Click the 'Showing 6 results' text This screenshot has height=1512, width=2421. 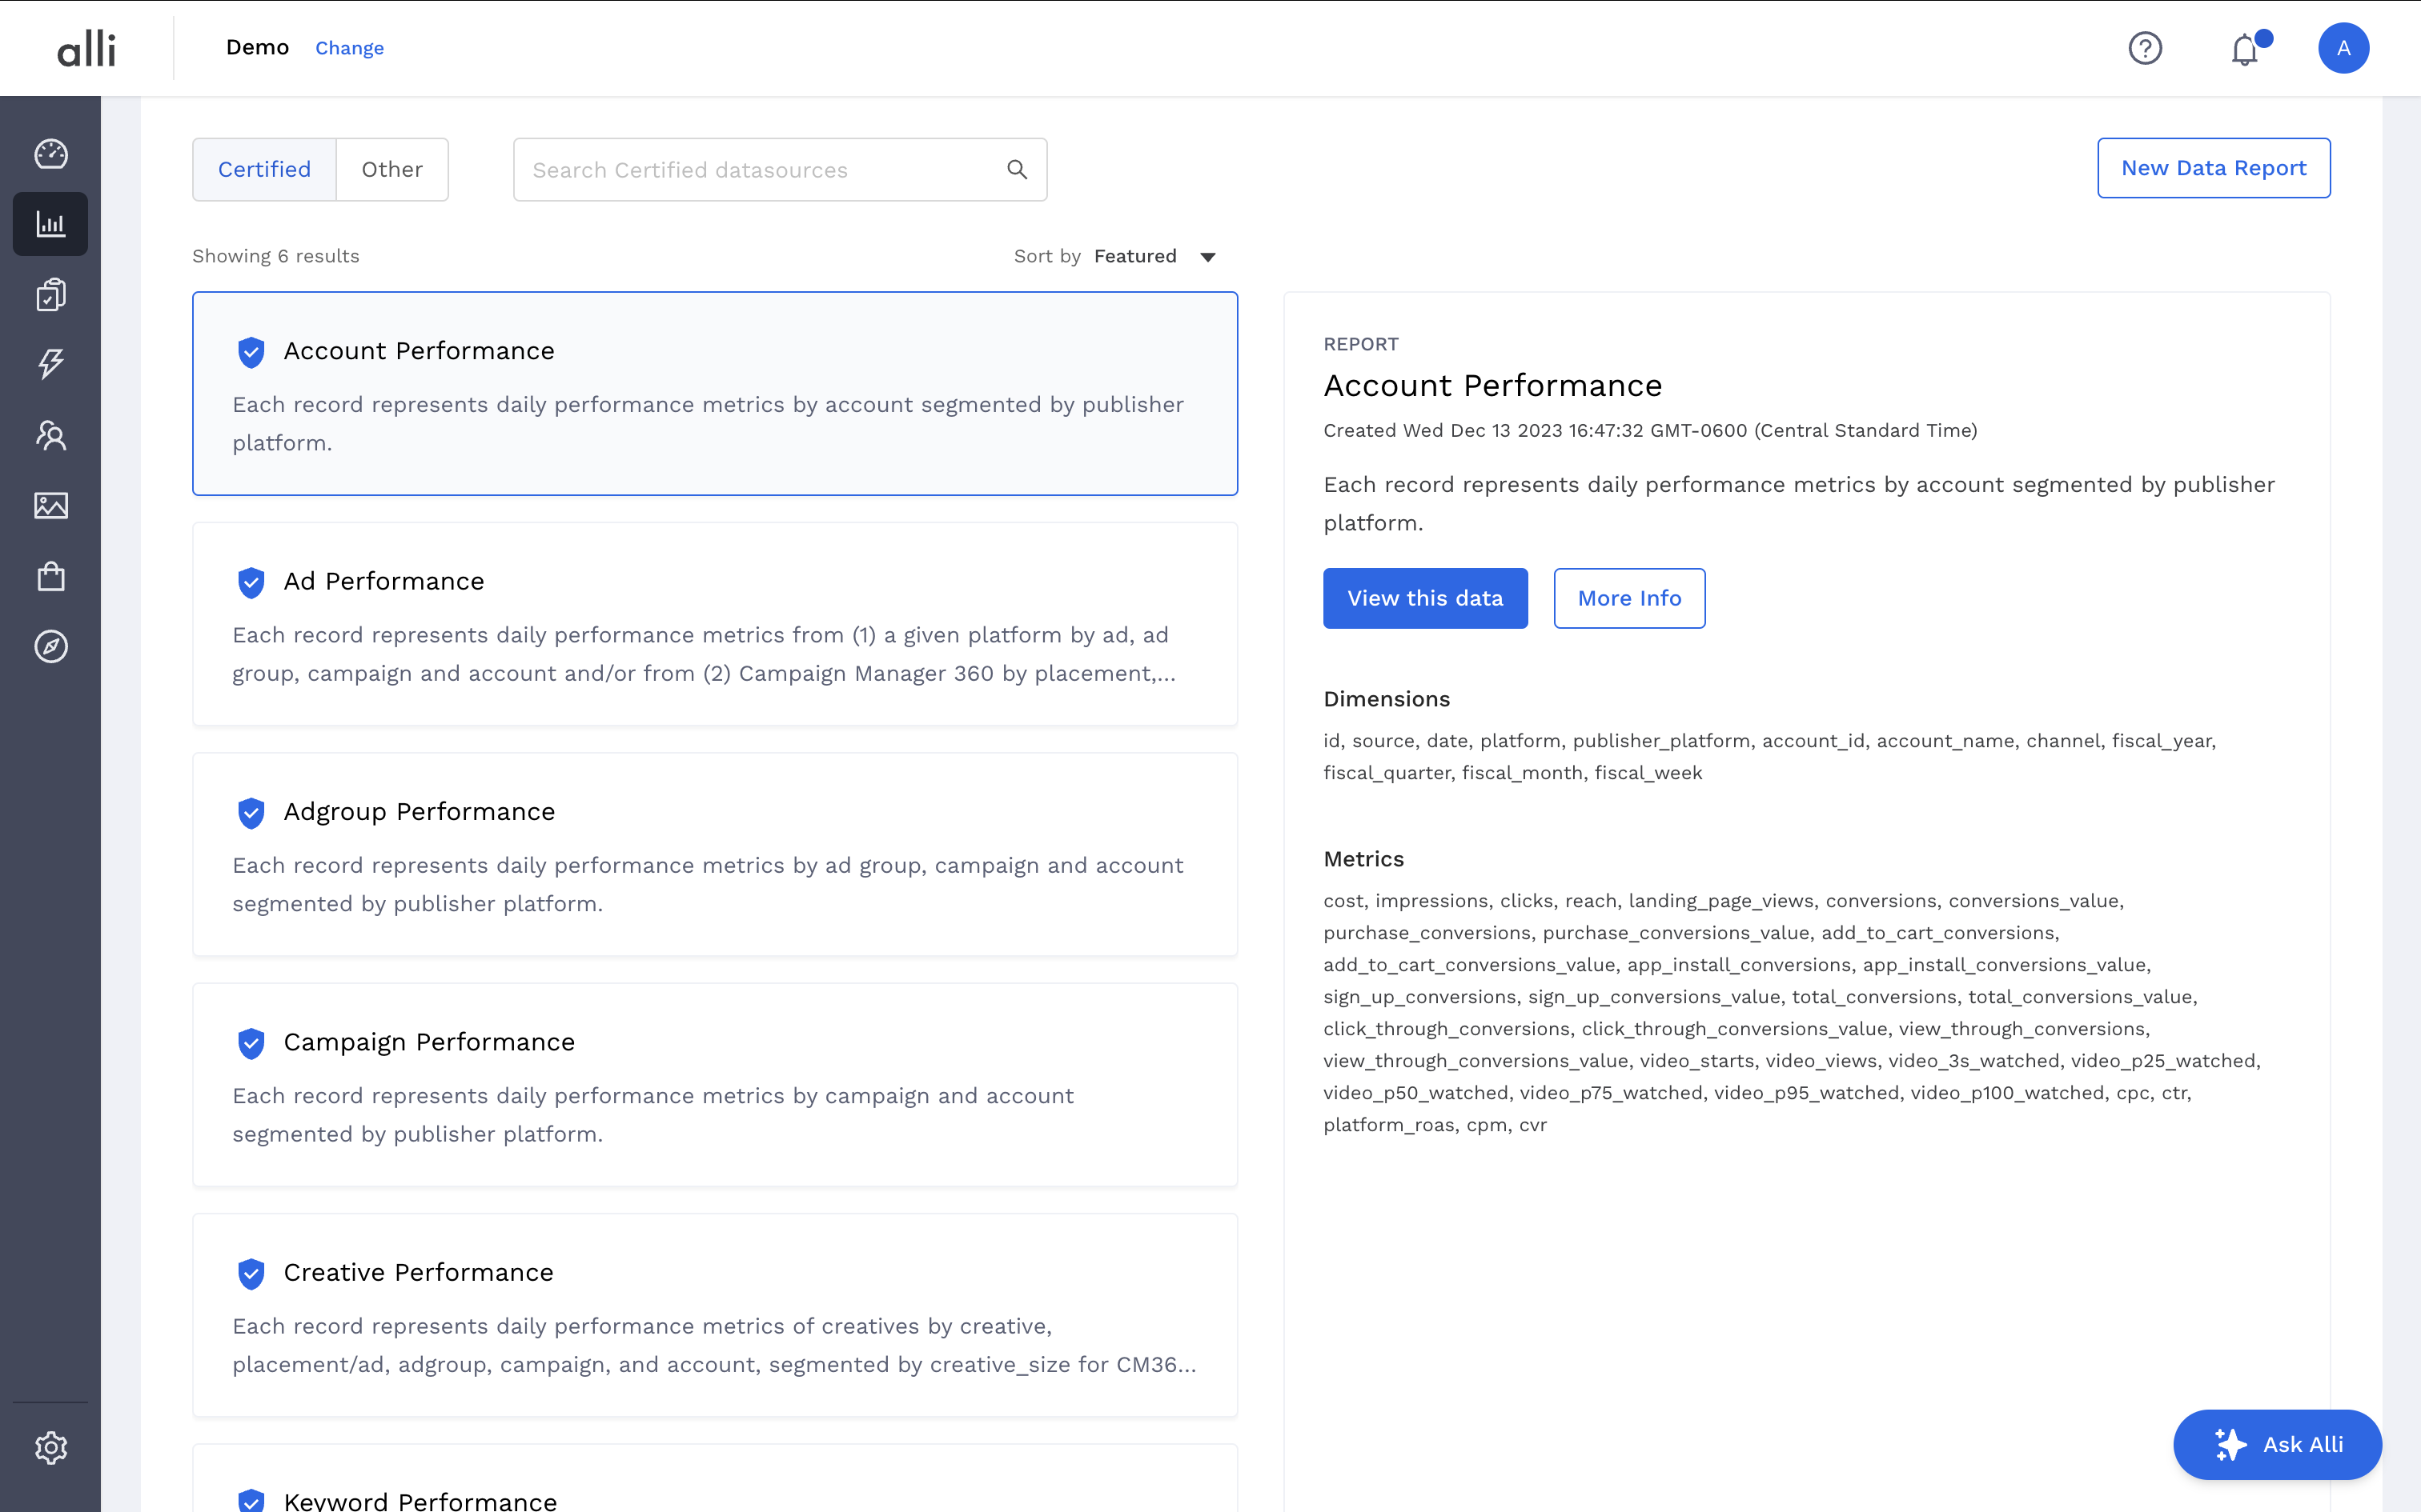tap(275, 256)
